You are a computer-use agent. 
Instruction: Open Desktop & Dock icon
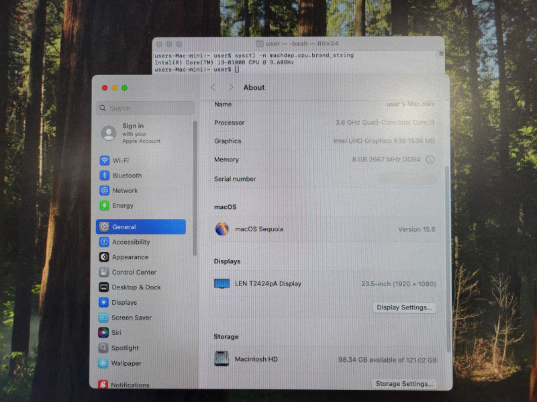coord(104,287)
